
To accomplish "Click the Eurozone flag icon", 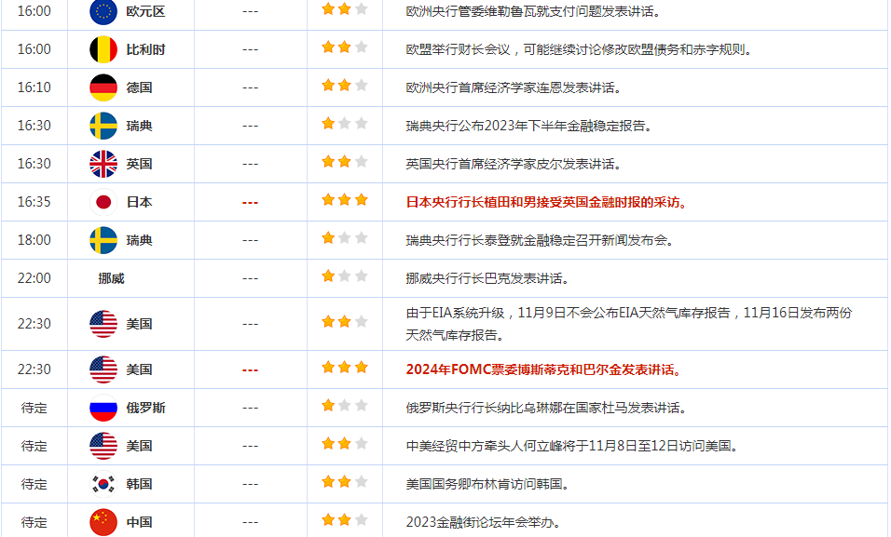I will click(103, 11).
